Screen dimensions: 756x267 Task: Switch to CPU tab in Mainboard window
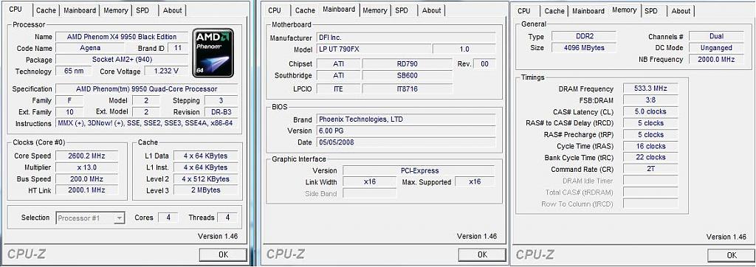pos(275,10)
